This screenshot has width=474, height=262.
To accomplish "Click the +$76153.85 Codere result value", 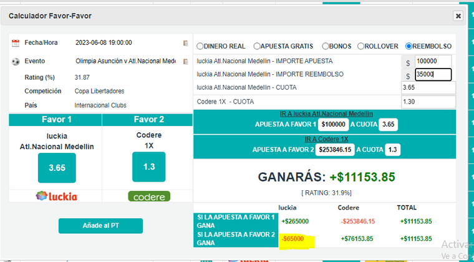I will 357,239.
